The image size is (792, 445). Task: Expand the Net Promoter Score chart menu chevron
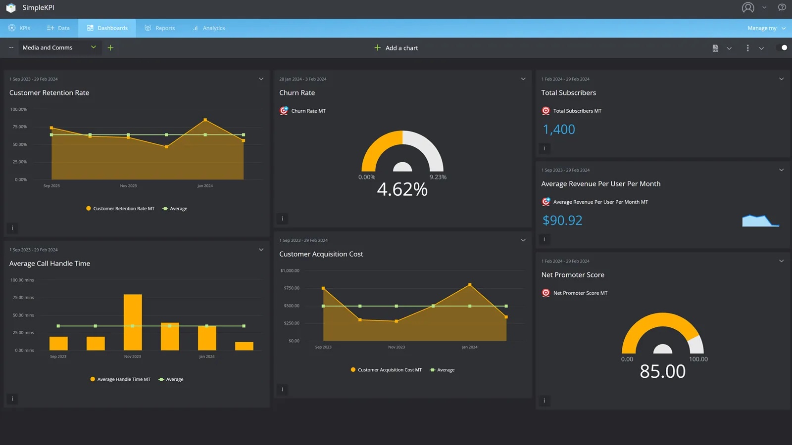pyautogui.click(x=782, y=261)
